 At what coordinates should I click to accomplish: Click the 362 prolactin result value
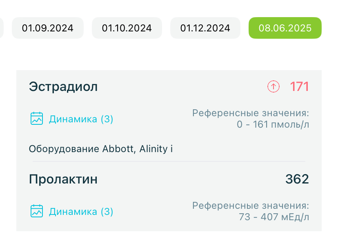(x=297, y=179)
